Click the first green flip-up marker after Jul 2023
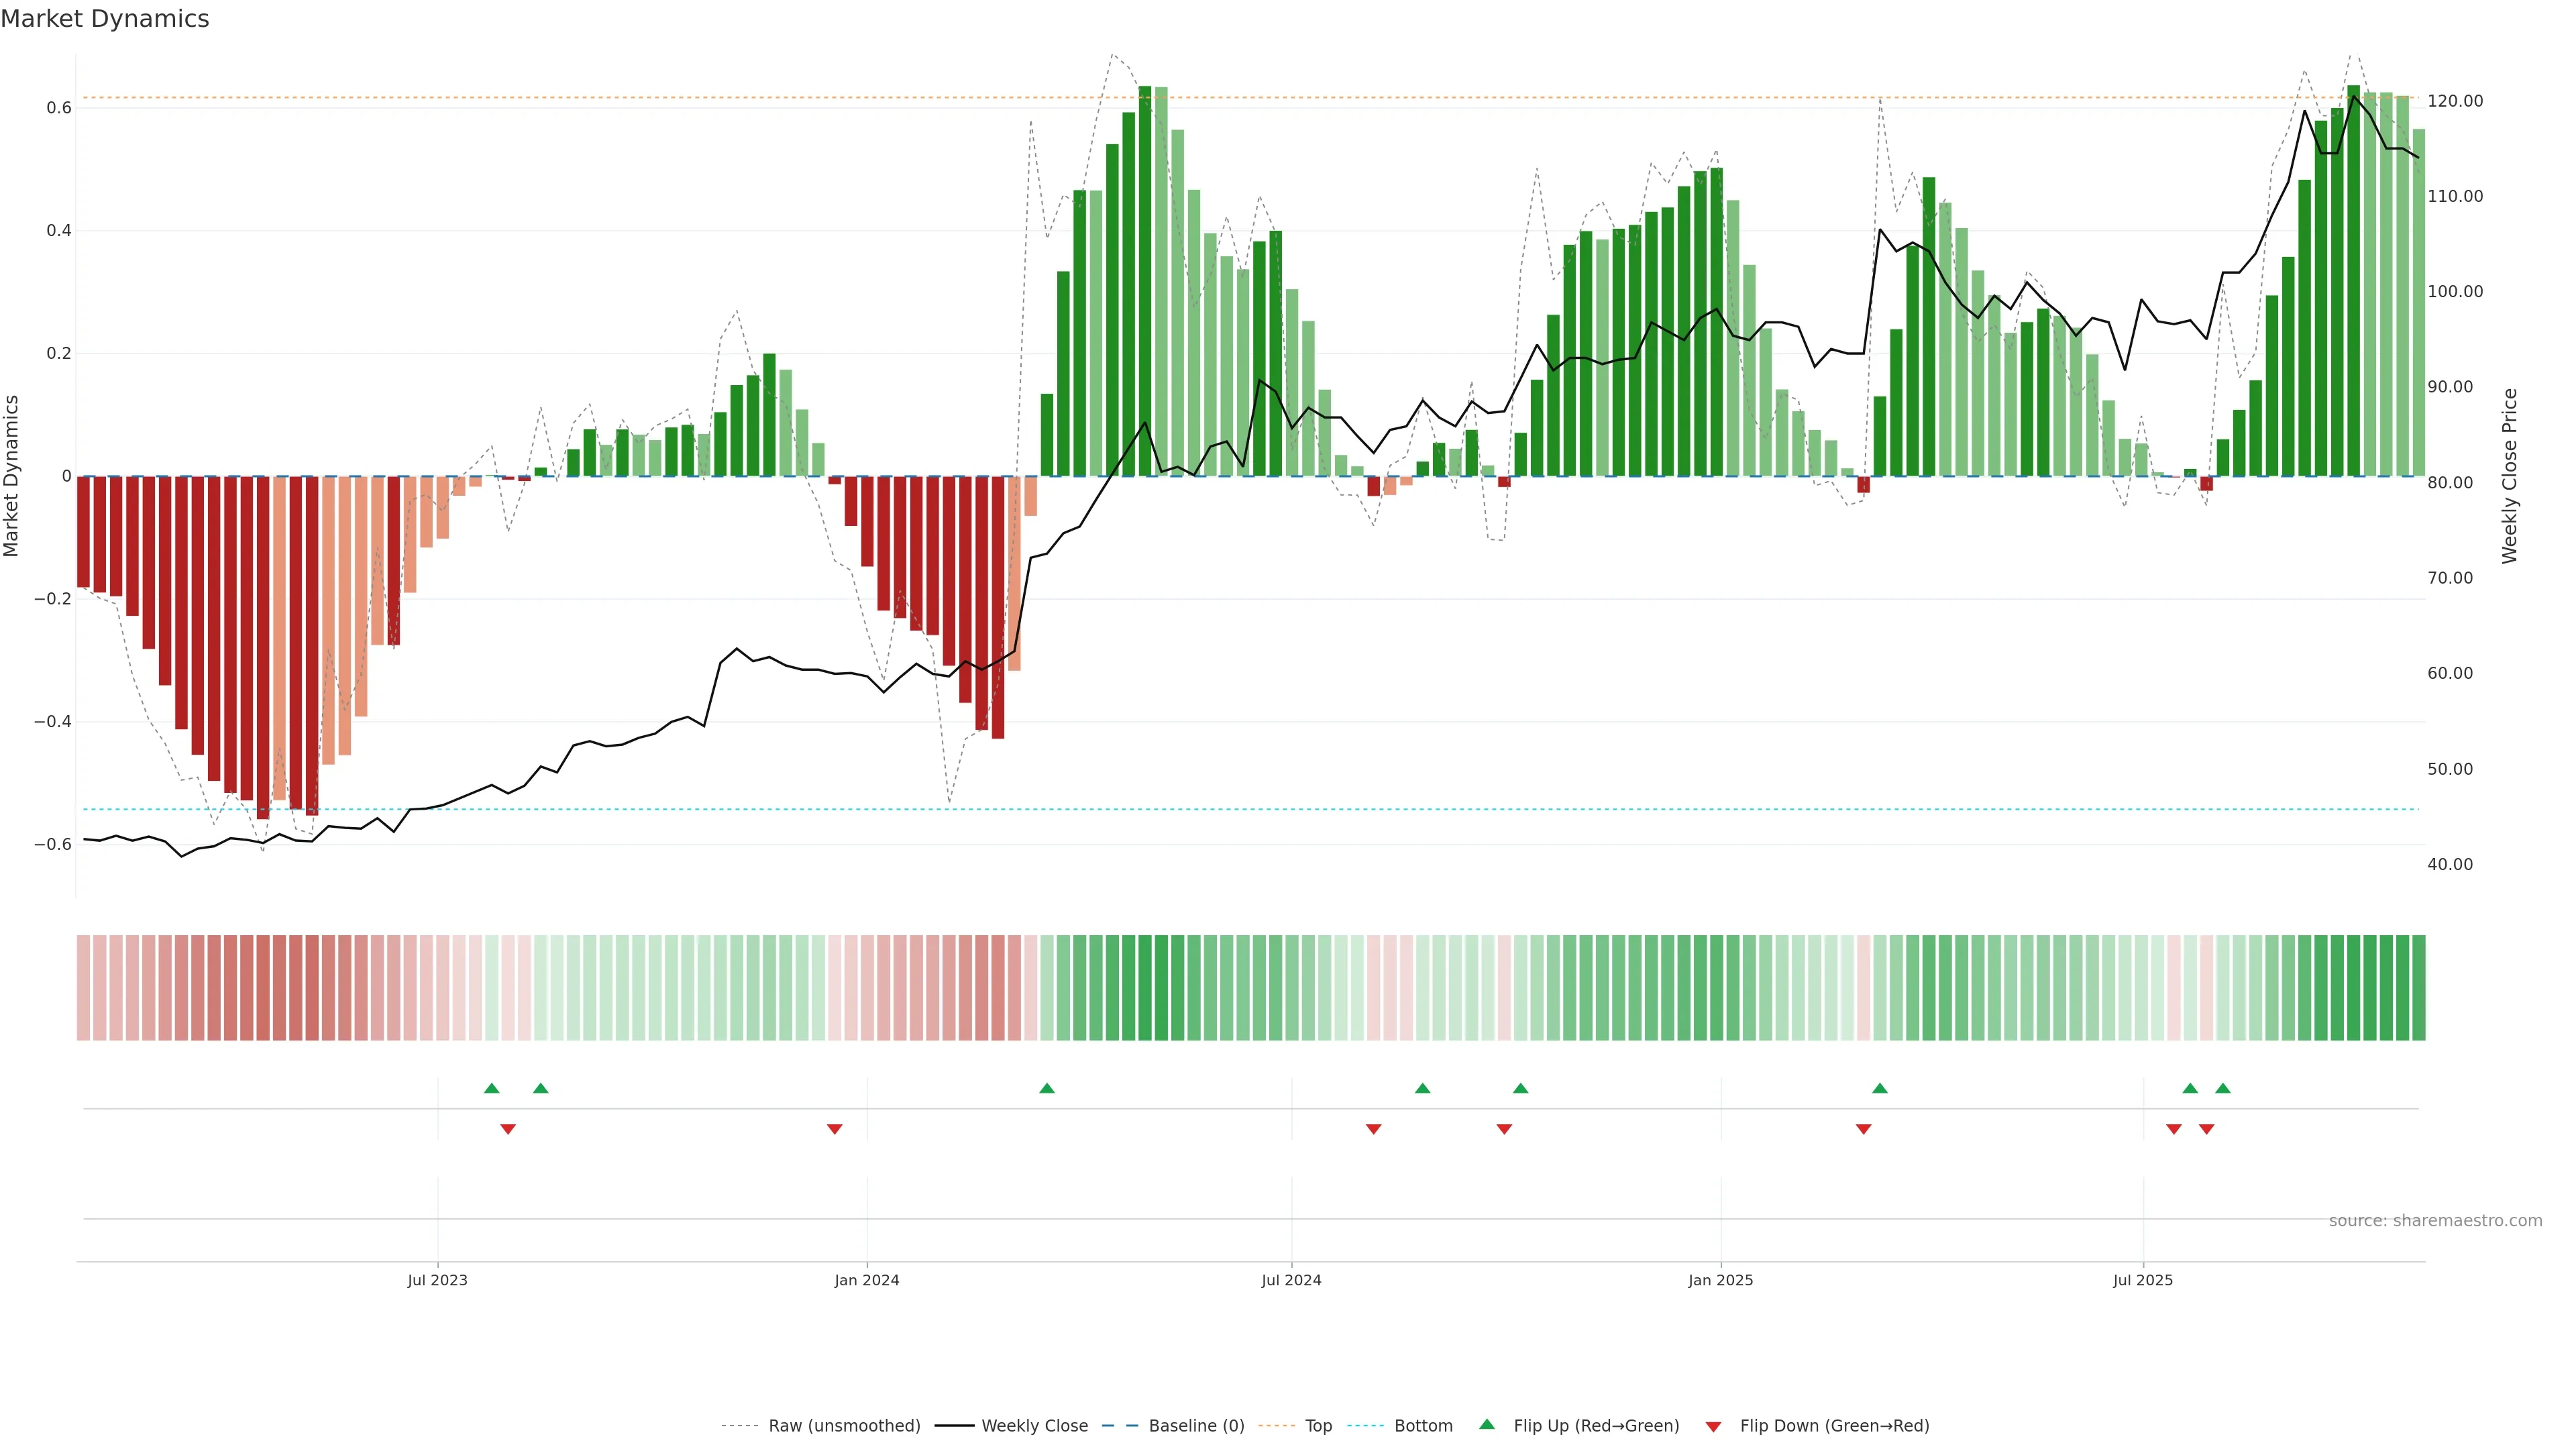 click(491, 1088)
